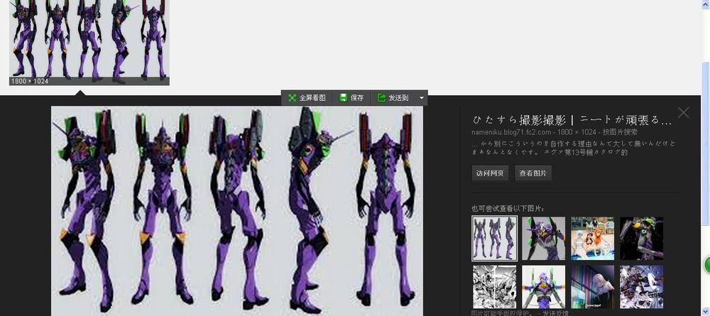Click the green 保存 save disk icon
Screen dimensions: 710x316
click(343, 98)
